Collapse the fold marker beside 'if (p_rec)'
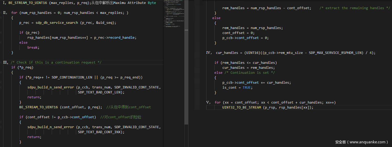The height and width of the screenshot is (147, 392). 1,33
